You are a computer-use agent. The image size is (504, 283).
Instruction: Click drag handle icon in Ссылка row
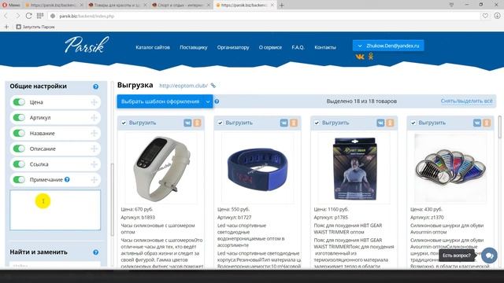(x=94, y=164)
